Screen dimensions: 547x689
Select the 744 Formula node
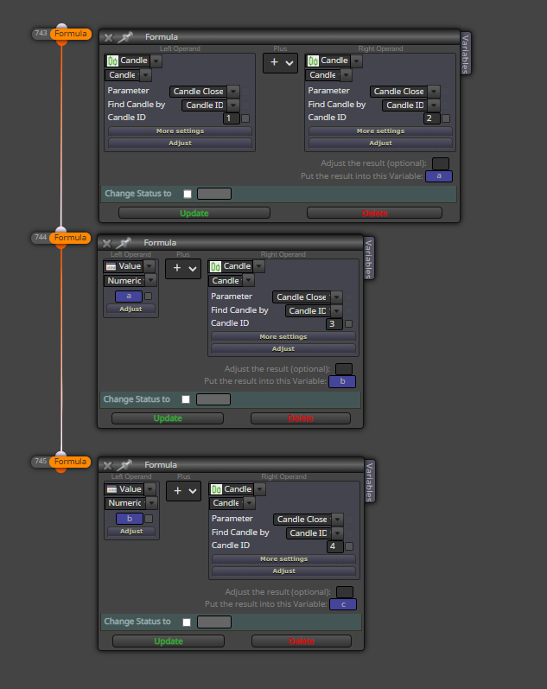[70, 238]
